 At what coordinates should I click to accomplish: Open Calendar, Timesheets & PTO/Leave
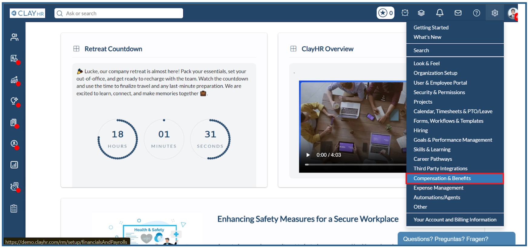[453, 111]
